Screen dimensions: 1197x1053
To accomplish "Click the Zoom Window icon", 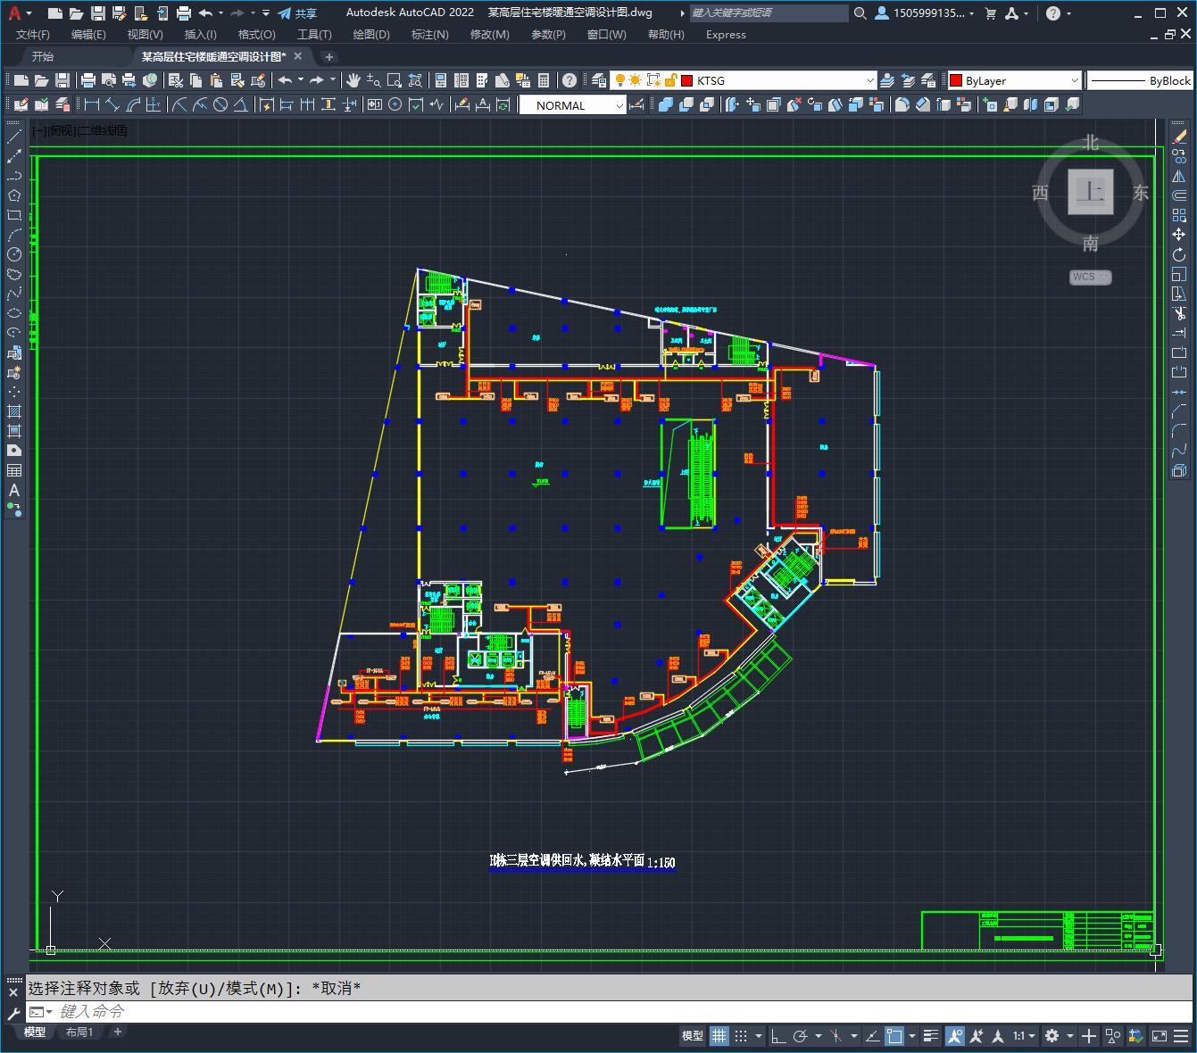I will pos(394,80).
